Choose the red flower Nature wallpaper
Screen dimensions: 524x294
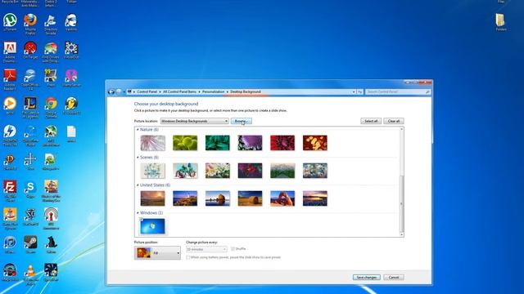(282, 143)
